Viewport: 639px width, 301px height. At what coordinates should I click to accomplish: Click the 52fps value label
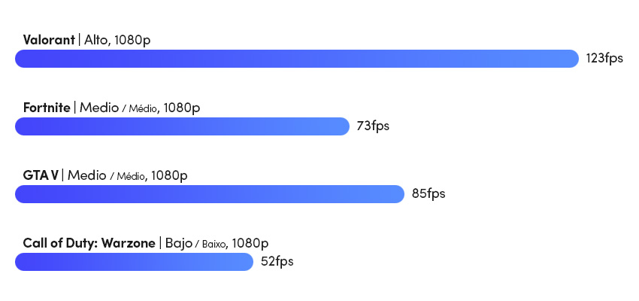[x=277, y=261]
